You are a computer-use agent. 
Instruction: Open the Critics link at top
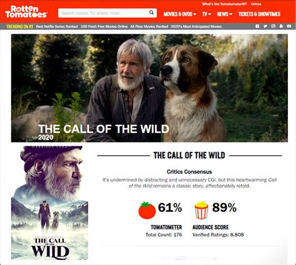tap(256, 4)
